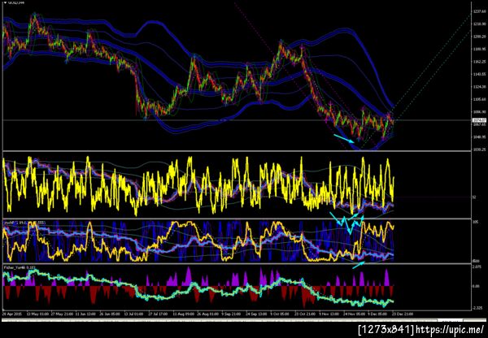Click the 23 Dec 21:00 time label

coord(403,314)
